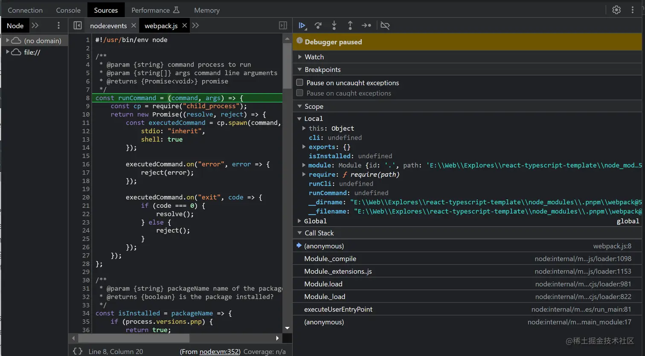645x356 pixels.
Task: Click the Step out of function icon
Action: pos(350,26)
